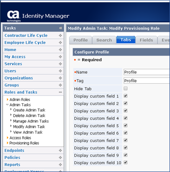Collapse the Tasks panel with double-chevron icon
This screenshot has height=172, width=170.
(60, 28)
